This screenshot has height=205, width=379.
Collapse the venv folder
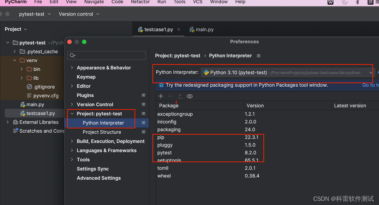pyautogui.click(x=15, y=60)
